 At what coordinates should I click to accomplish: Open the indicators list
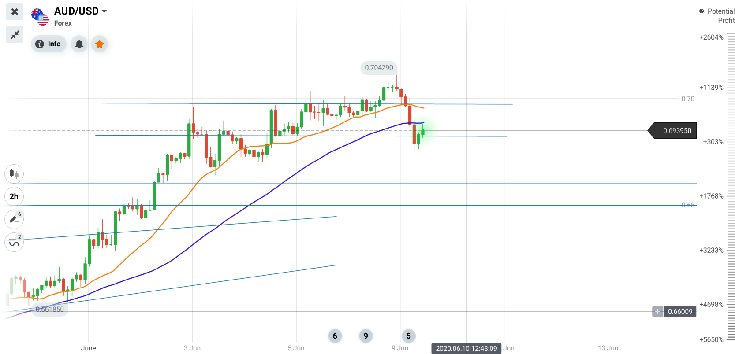pos(14,242)
